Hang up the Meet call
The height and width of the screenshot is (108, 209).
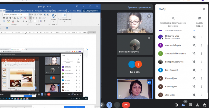coord(126,105)
